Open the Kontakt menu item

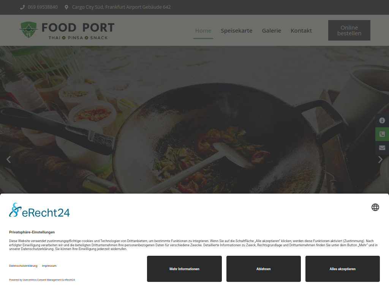point(301,31)
